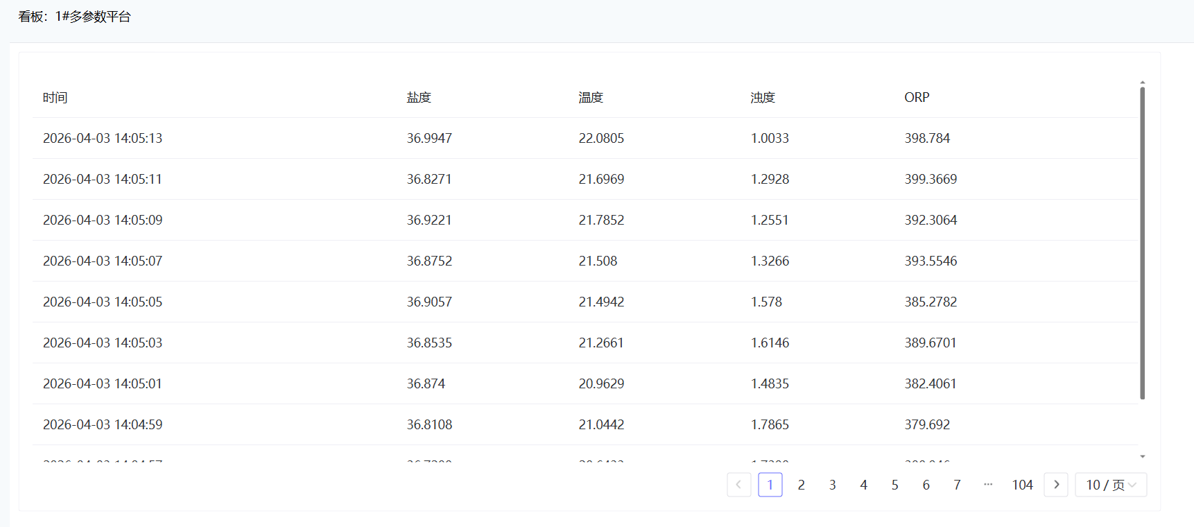Click temperature value 21.7852
This screenshot has height=527, width=1194.
601,220
